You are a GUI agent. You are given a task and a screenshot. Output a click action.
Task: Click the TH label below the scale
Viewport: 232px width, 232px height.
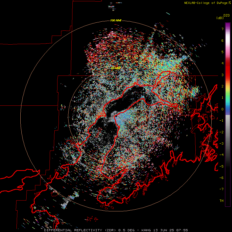click(221, 201)
